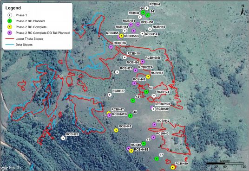Click the white RCBH6 borehole marker

click(140, 17)
